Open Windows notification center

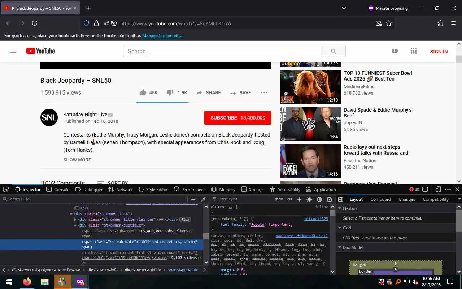click(450, 282)
